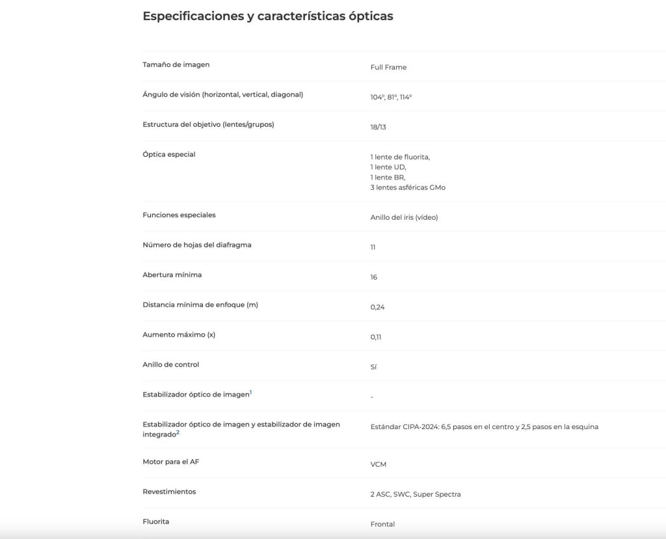Click the 0,24 minimum focus distance value
The height and width of the screenshot is (539, 666).
tap(378, 307)
